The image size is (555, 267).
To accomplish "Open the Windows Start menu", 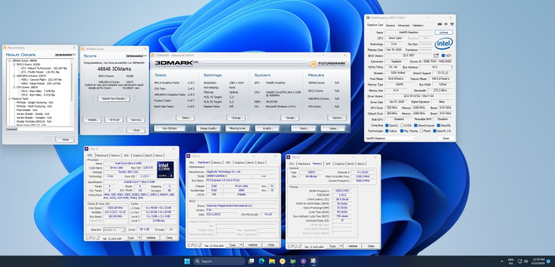I will pyautogui.click(x=187, y=261).
